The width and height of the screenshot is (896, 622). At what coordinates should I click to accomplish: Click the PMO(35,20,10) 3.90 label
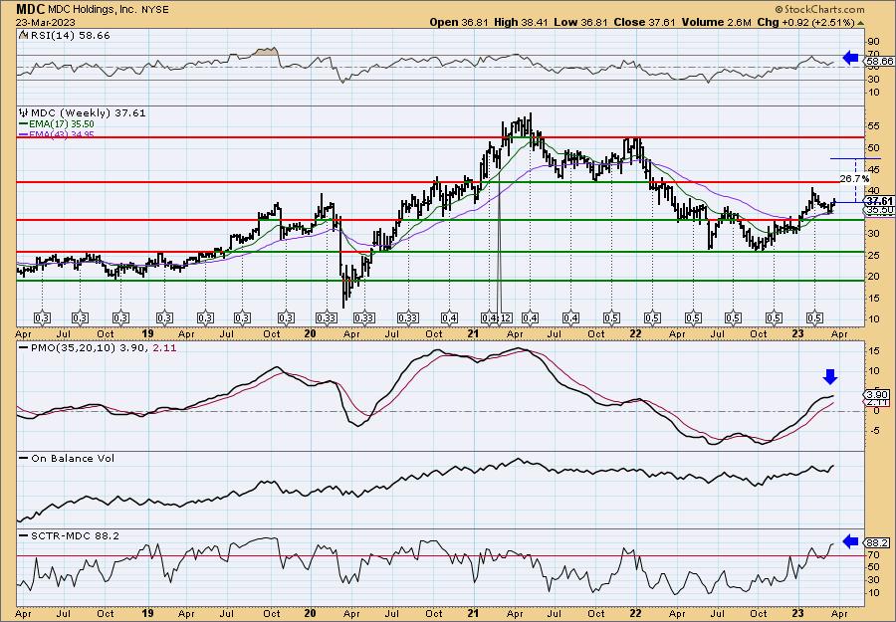[x=92, y=347]
